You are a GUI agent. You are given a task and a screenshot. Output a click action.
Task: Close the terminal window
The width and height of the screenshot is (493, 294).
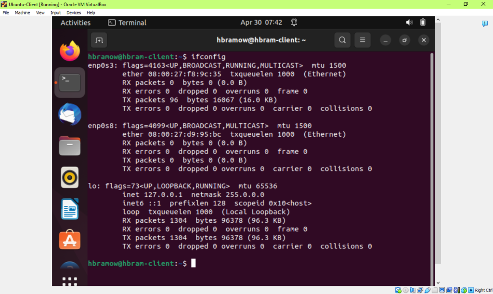point(424,40)
